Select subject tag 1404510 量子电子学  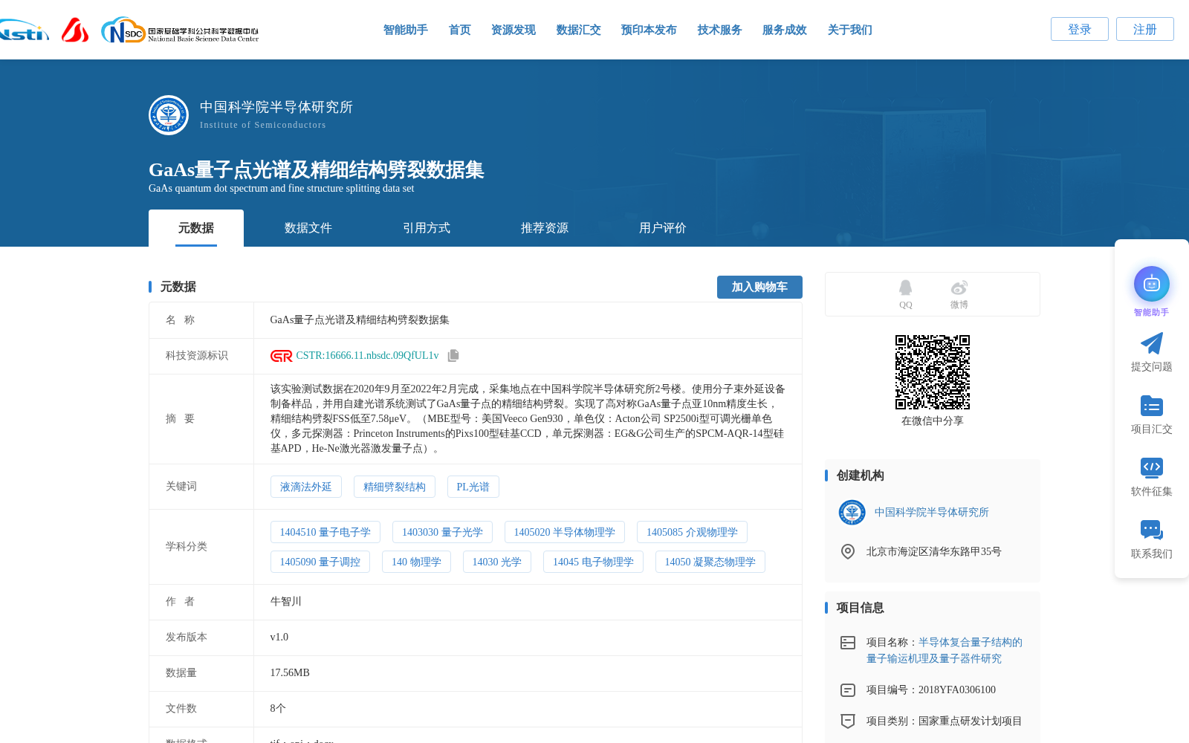pyautogui.click(x=325, y=532)
